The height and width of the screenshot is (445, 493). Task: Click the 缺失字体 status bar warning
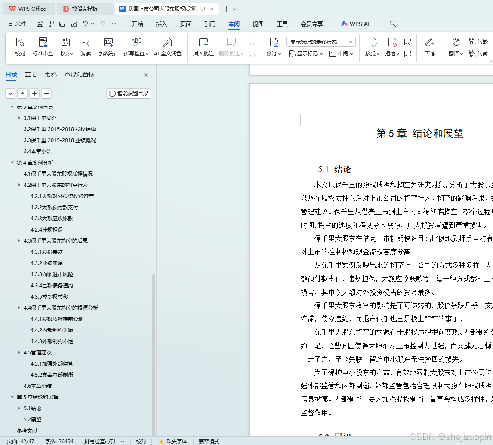click(x=173, y=441)
